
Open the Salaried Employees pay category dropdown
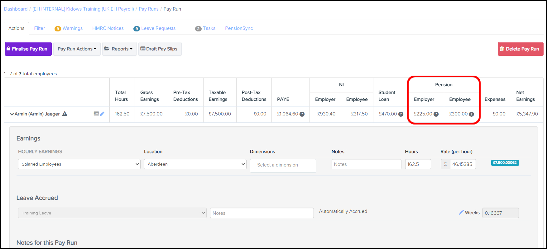[x=79, y=164]
